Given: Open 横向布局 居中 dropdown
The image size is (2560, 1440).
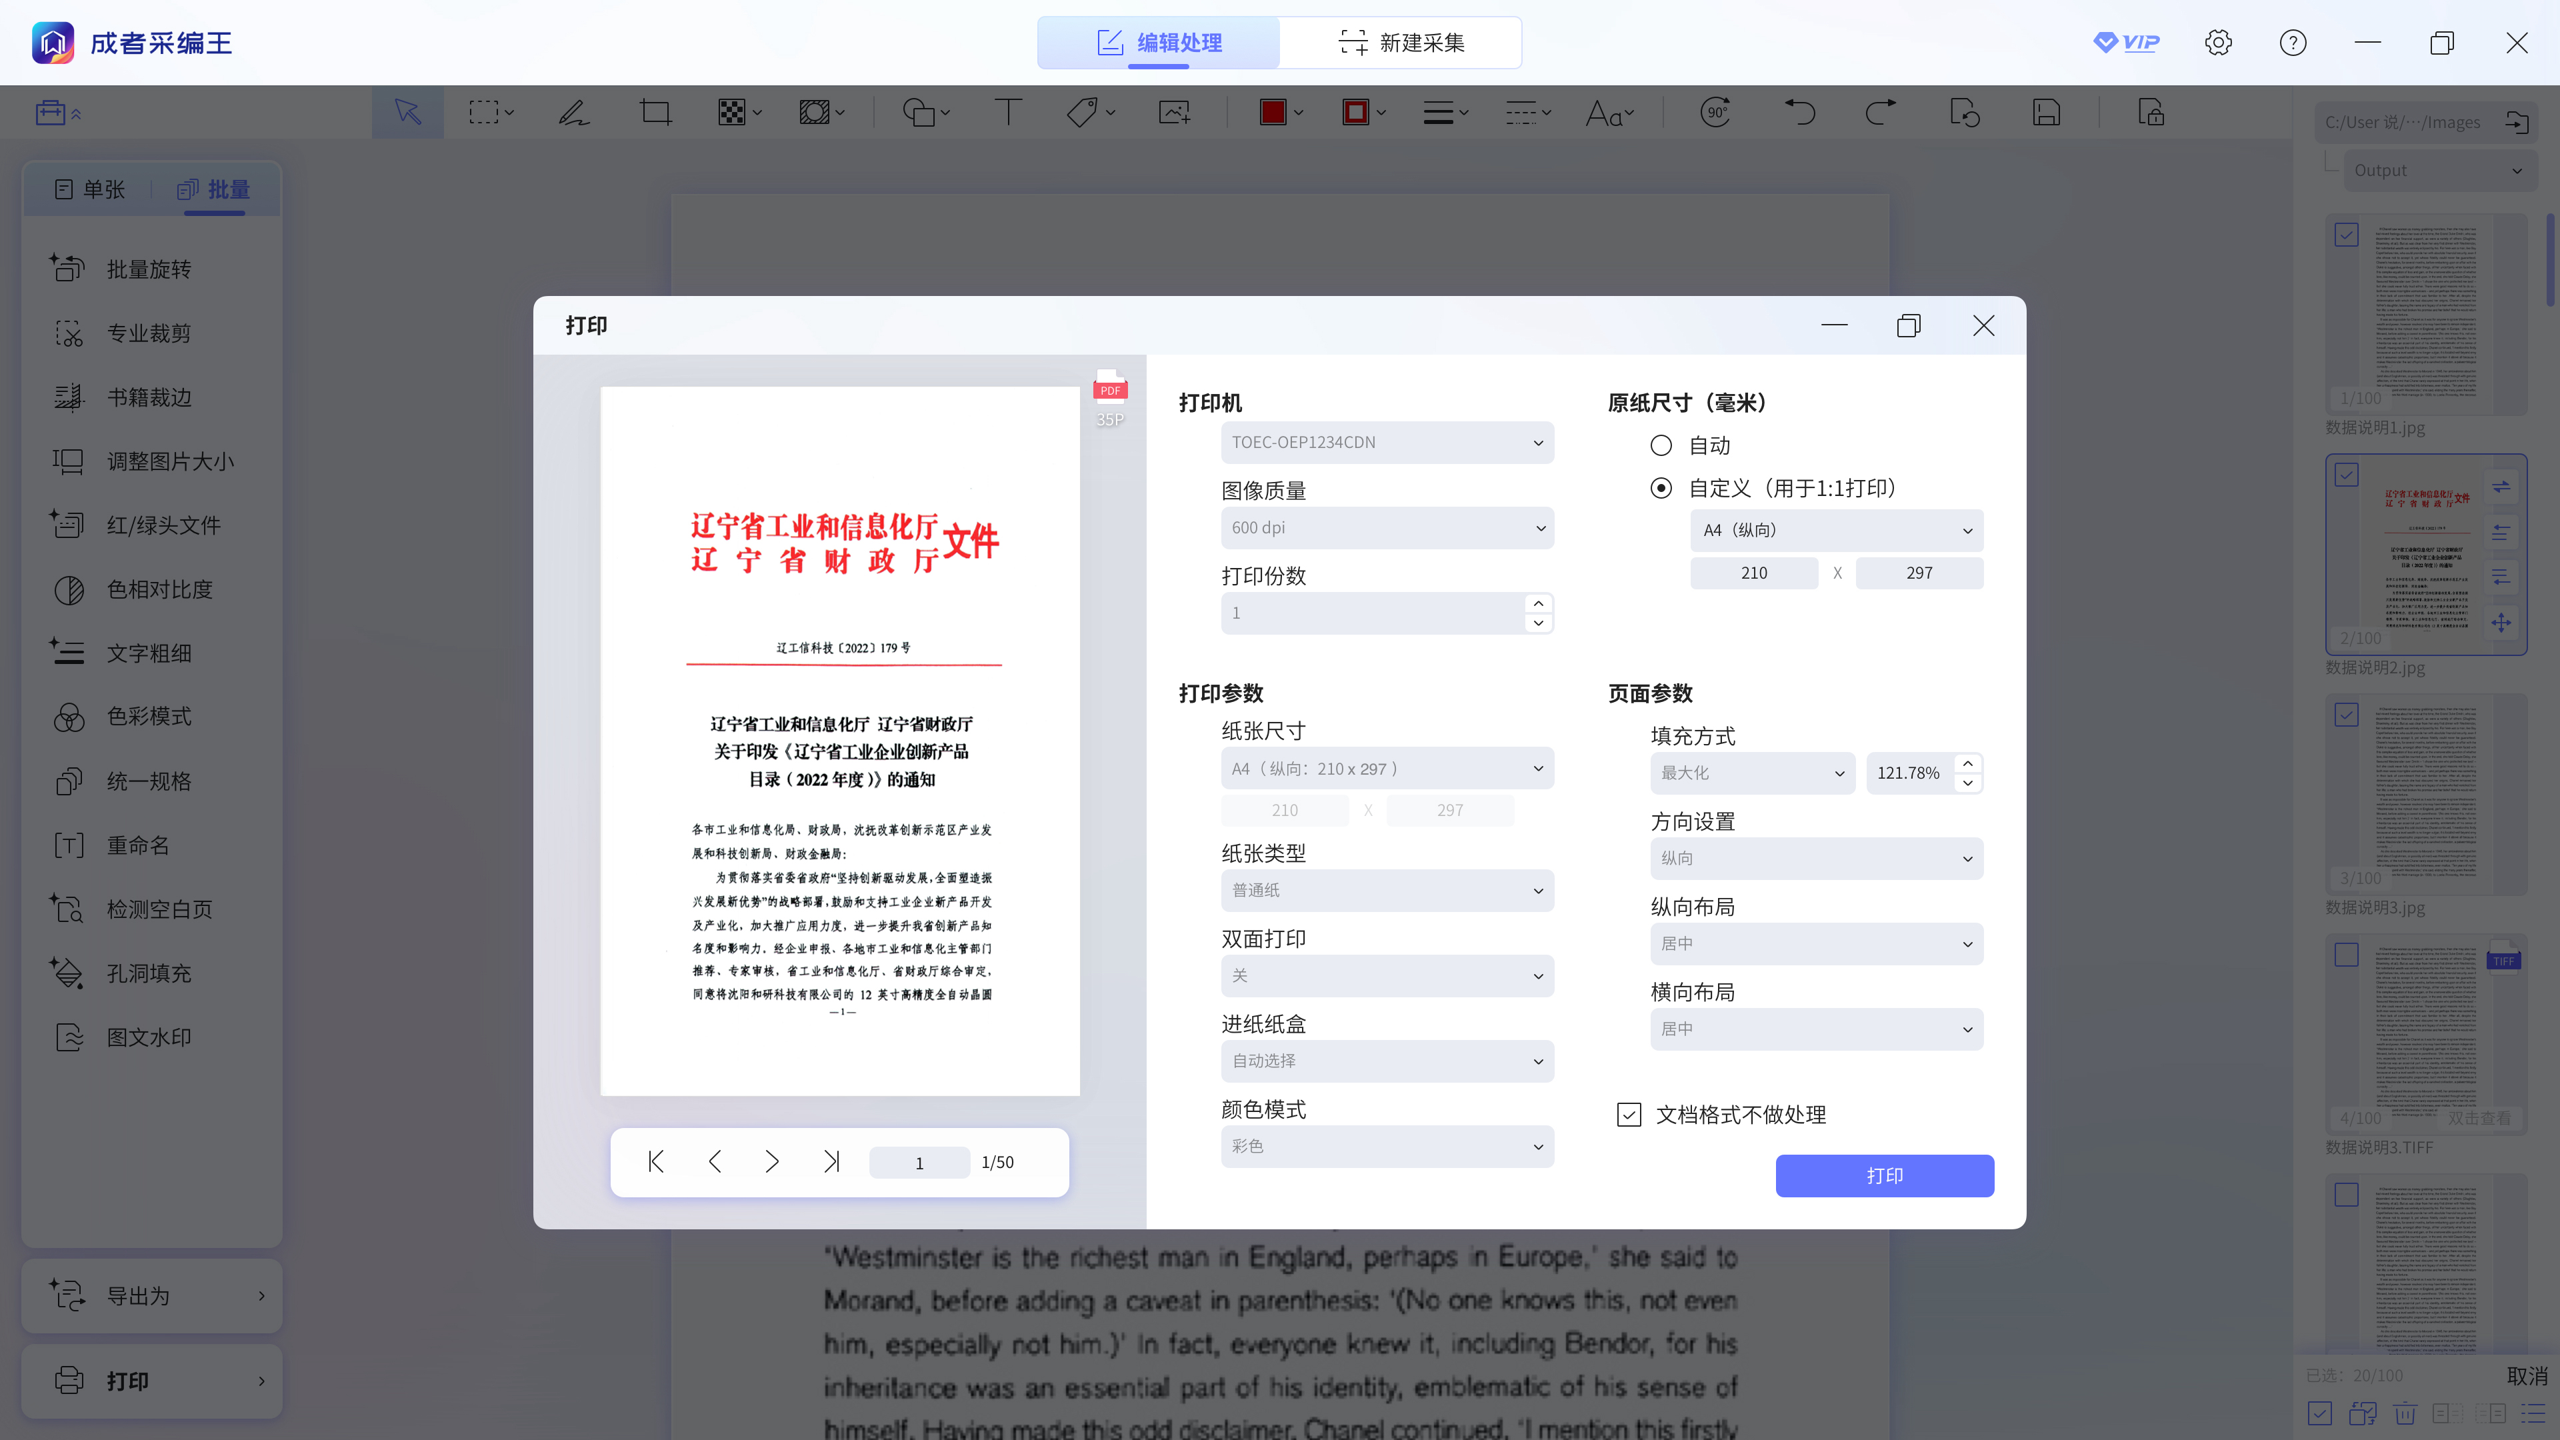Looking at the screenshot, I should (x=1817, y=1029).
